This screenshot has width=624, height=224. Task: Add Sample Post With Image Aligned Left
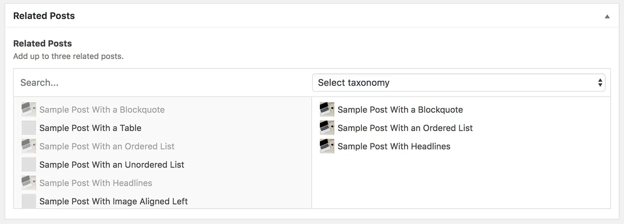(113, 201)
